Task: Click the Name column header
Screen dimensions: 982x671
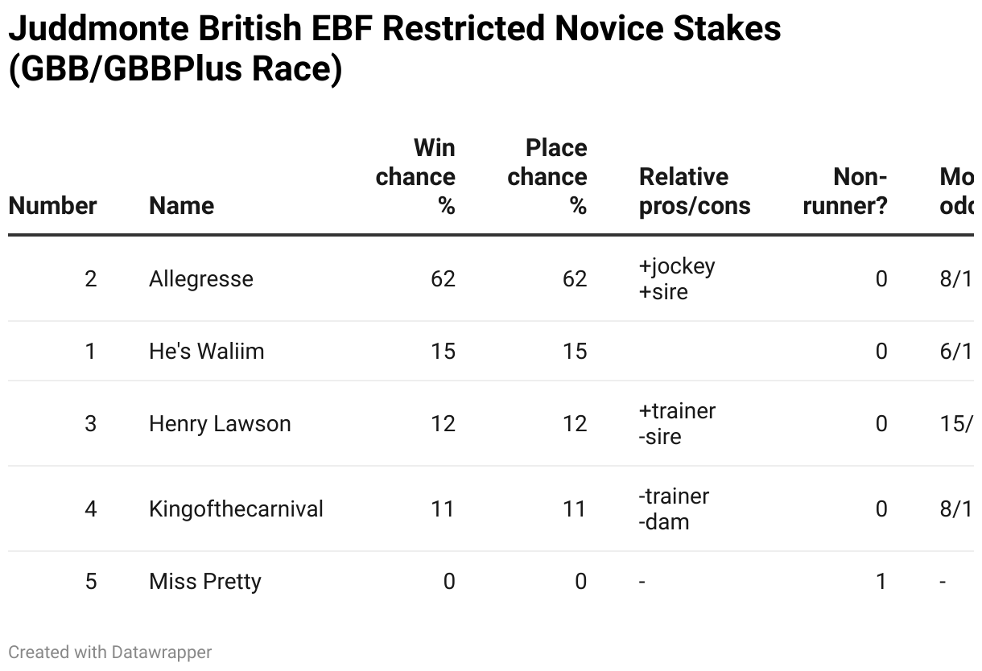Action: (x=181, y=205)
